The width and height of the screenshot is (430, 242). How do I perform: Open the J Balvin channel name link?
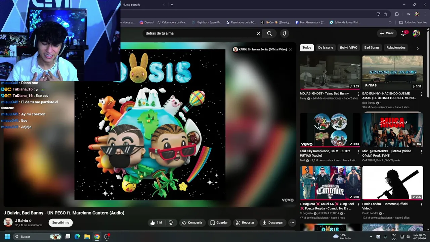(x=21, y=220)
